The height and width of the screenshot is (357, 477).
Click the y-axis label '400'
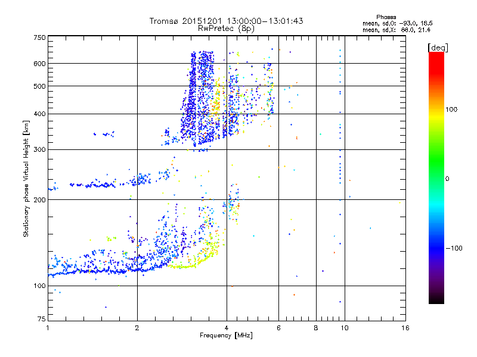(x=40, y=114)
